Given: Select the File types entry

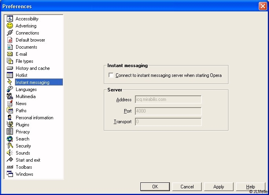Looking at the screenshot, I should coord(24,61).
